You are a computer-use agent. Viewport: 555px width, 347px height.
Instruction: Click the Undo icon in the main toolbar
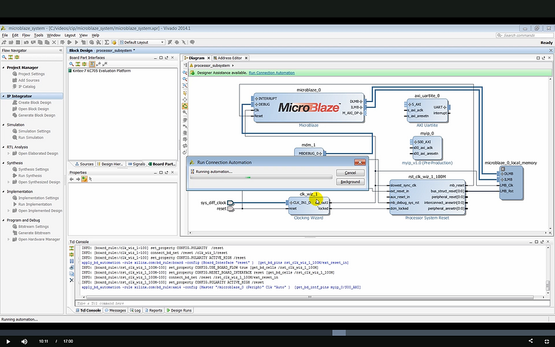pos(27,42)
